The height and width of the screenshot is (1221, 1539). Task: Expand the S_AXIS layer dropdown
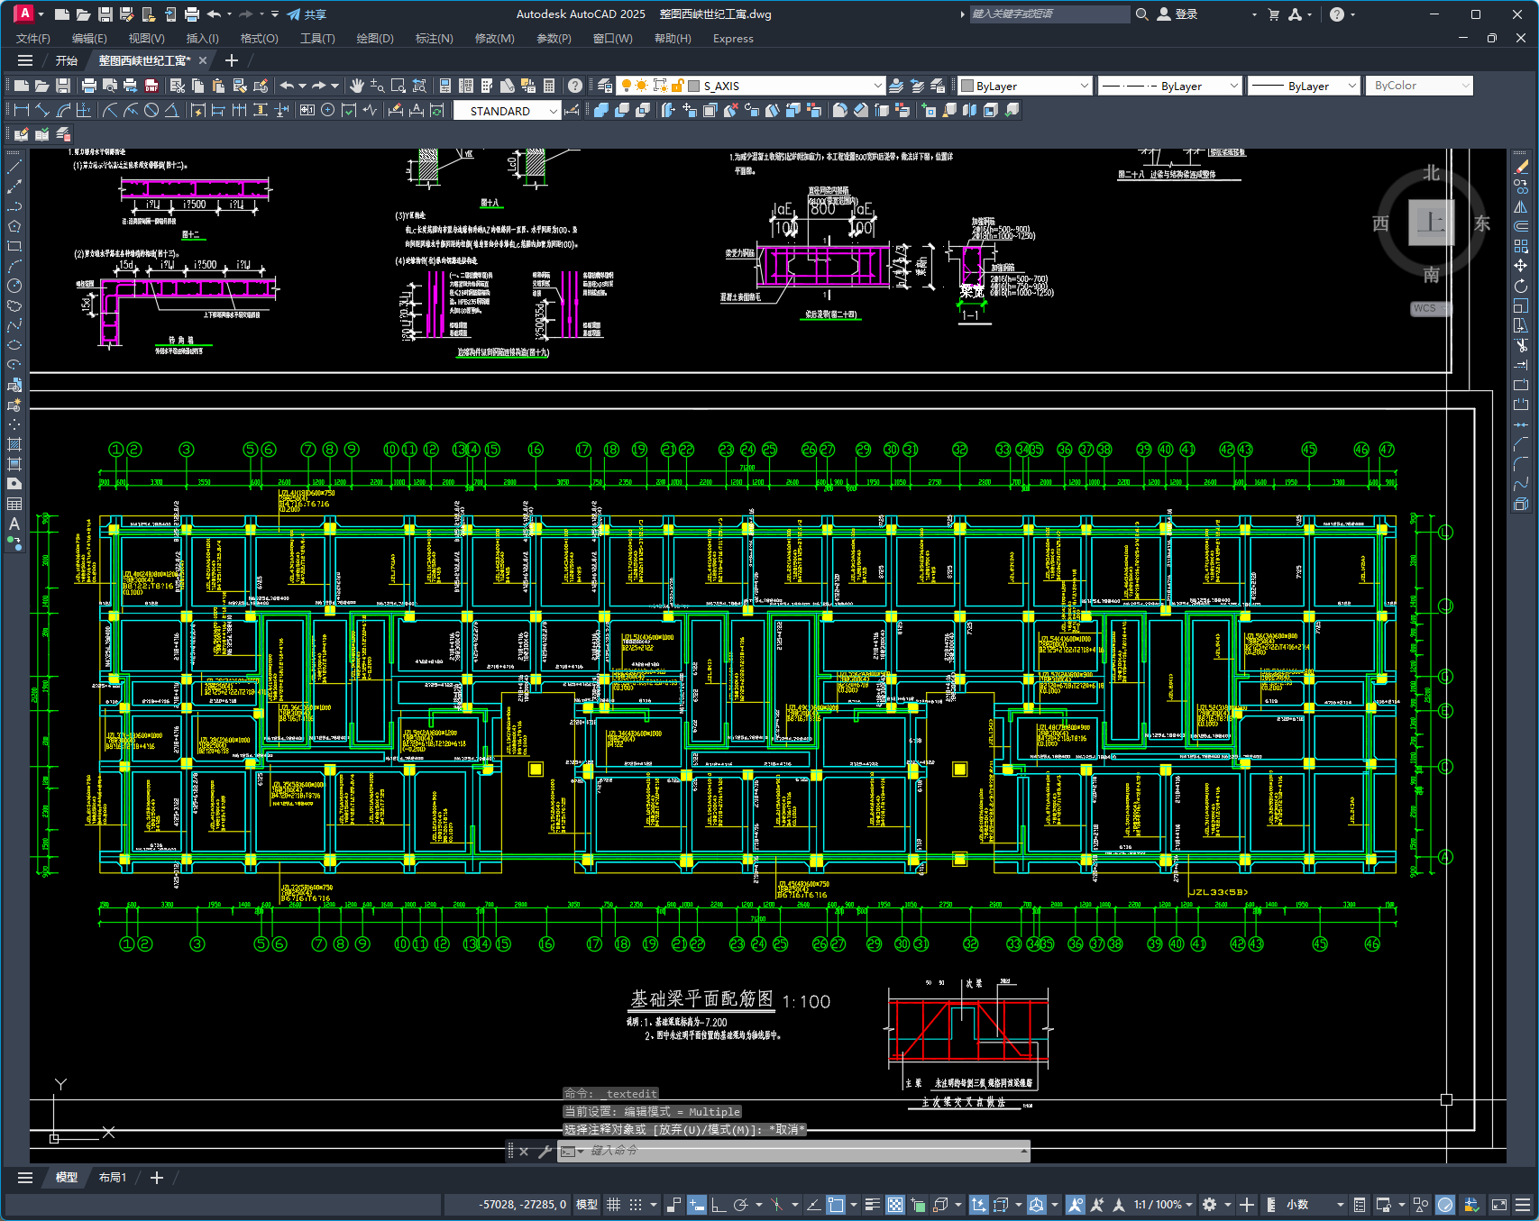click(877, 86)
